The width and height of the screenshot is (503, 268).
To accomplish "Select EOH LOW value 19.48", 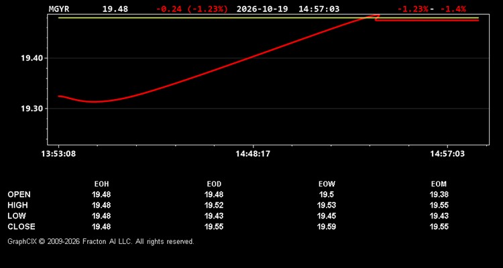I will (101, 216).
